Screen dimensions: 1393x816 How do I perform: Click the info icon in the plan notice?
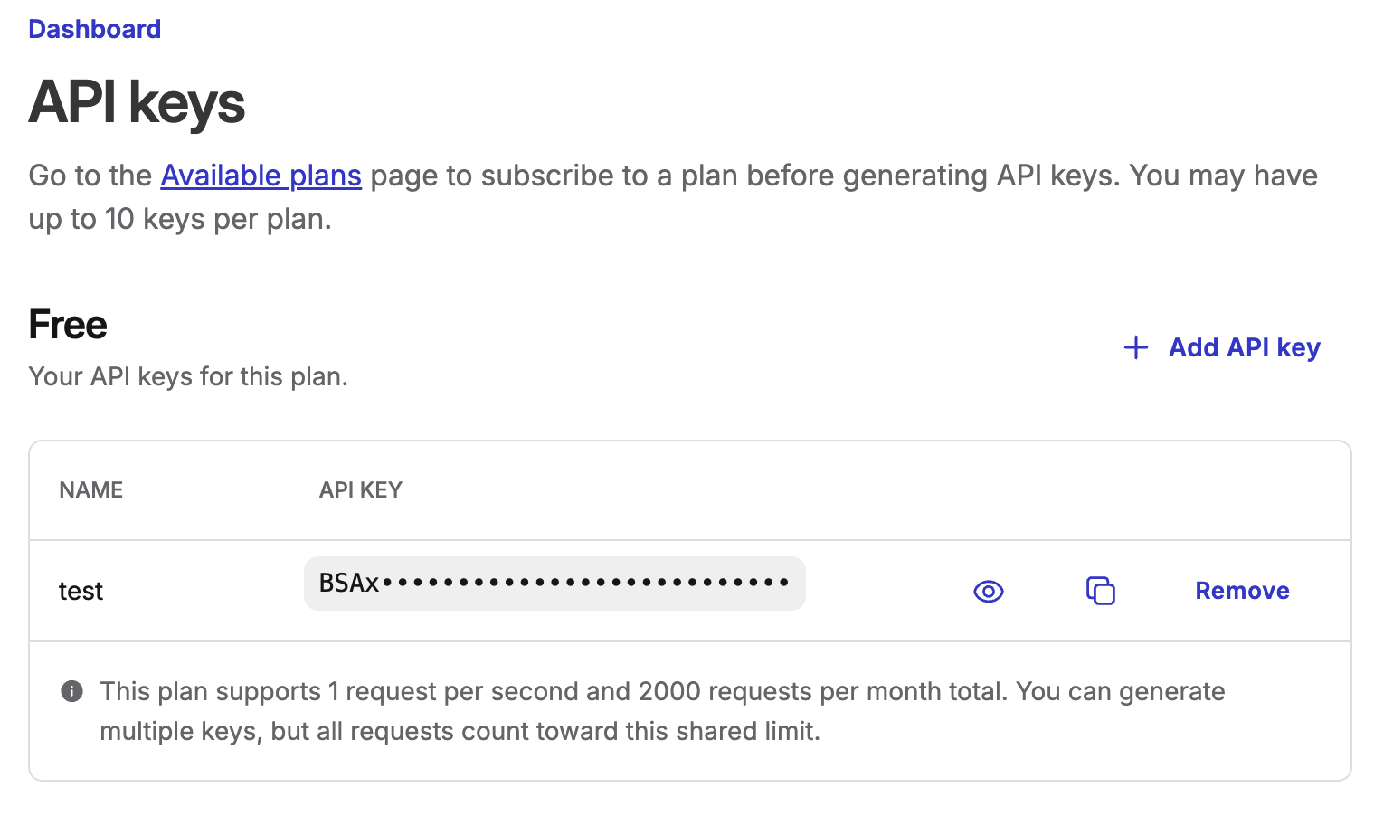(x=71, y=692)
